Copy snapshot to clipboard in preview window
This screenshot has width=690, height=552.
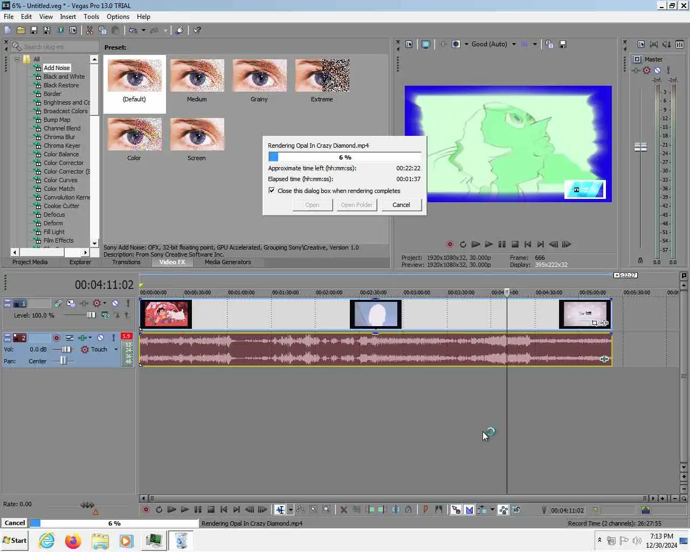click(x=549, y=44)
